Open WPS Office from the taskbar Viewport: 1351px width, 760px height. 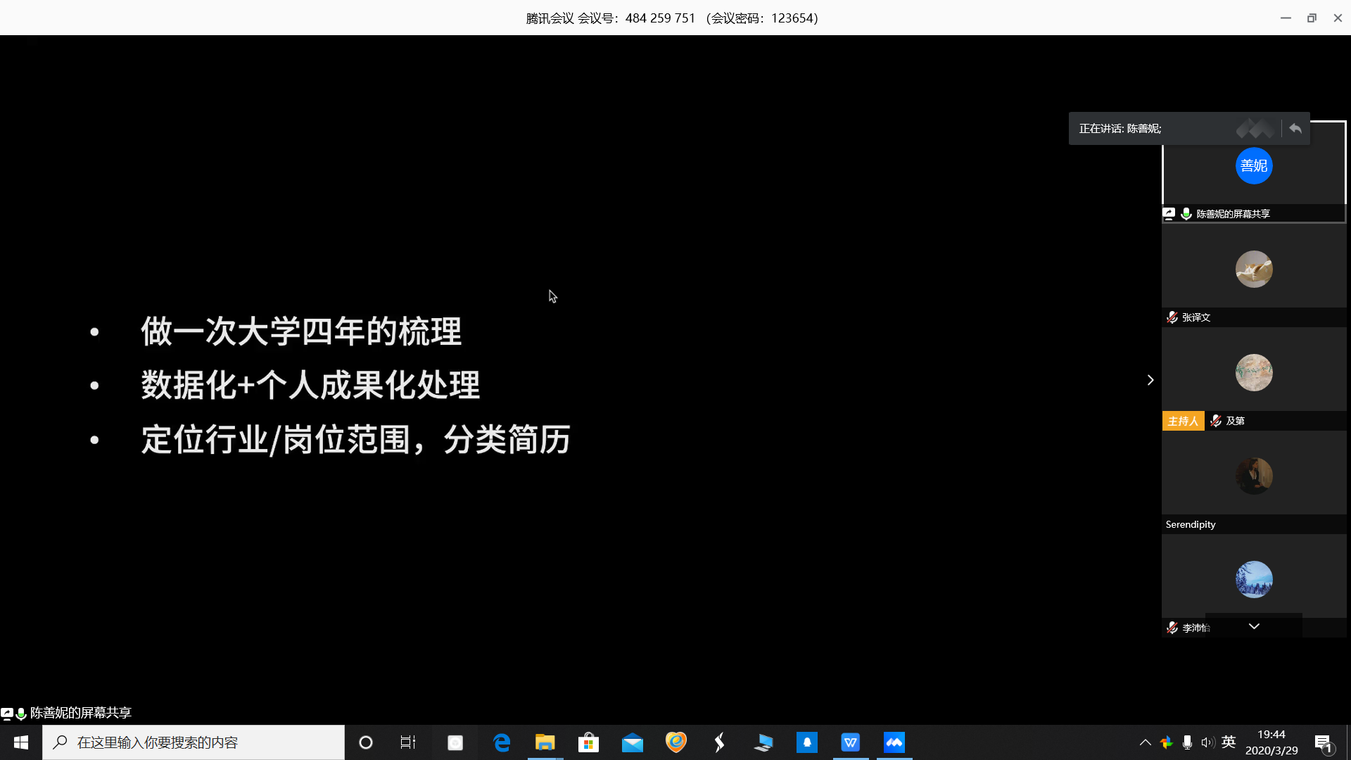click(851, 742)
